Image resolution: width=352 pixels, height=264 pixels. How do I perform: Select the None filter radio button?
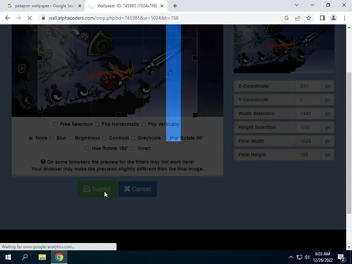pos(31,138)
